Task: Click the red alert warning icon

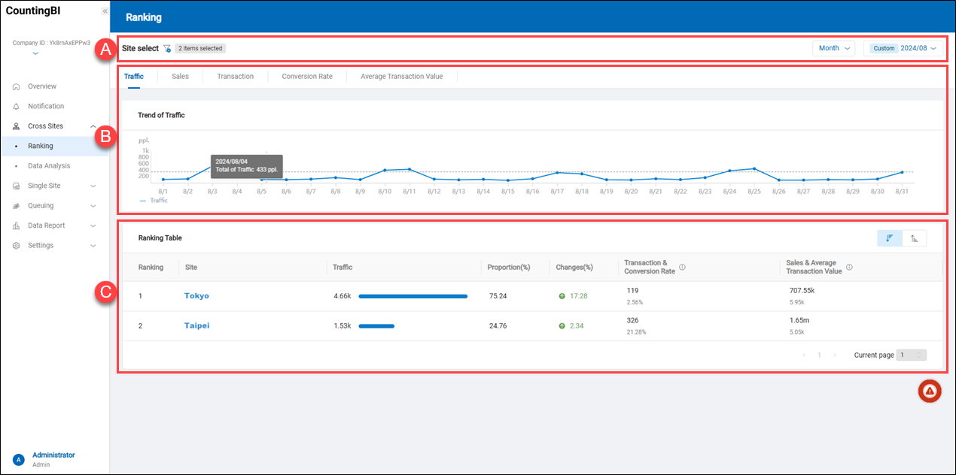Action: (930, 391)
